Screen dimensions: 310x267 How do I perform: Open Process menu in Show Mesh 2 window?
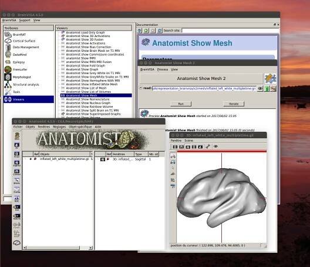pyautogui.click(x=163, y=69)
